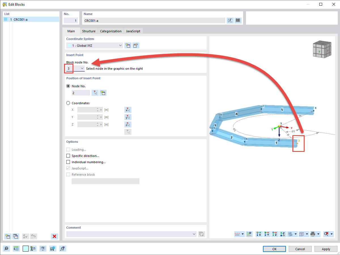
Task: Pick node graphically icon beside Node No. 2
Action: (95, 93)
